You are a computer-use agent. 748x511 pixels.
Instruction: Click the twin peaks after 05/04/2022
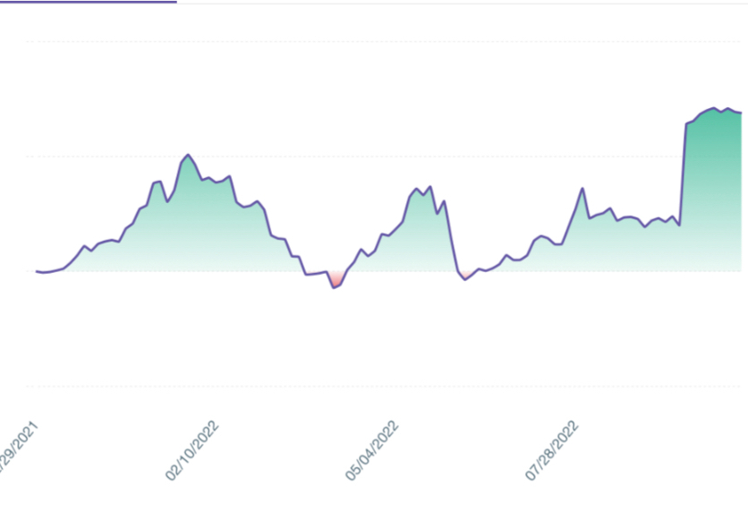point(423,191)
